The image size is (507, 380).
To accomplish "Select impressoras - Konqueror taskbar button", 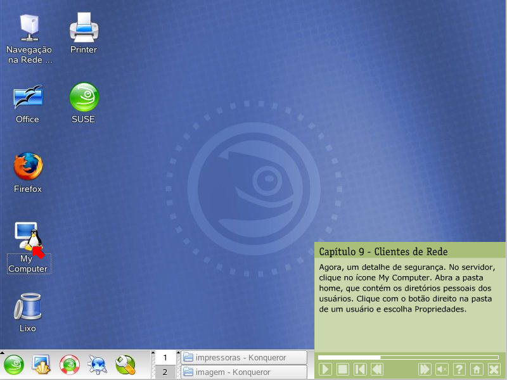I will (x=243, y=358).
